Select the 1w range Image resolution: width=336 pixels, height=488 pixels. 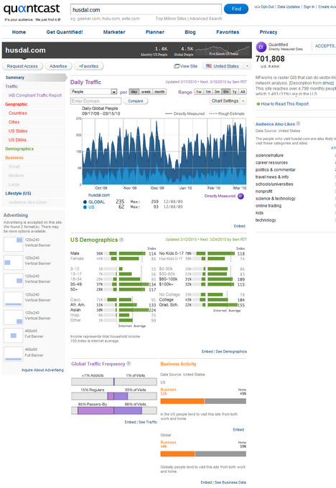(x=199, y=92)
